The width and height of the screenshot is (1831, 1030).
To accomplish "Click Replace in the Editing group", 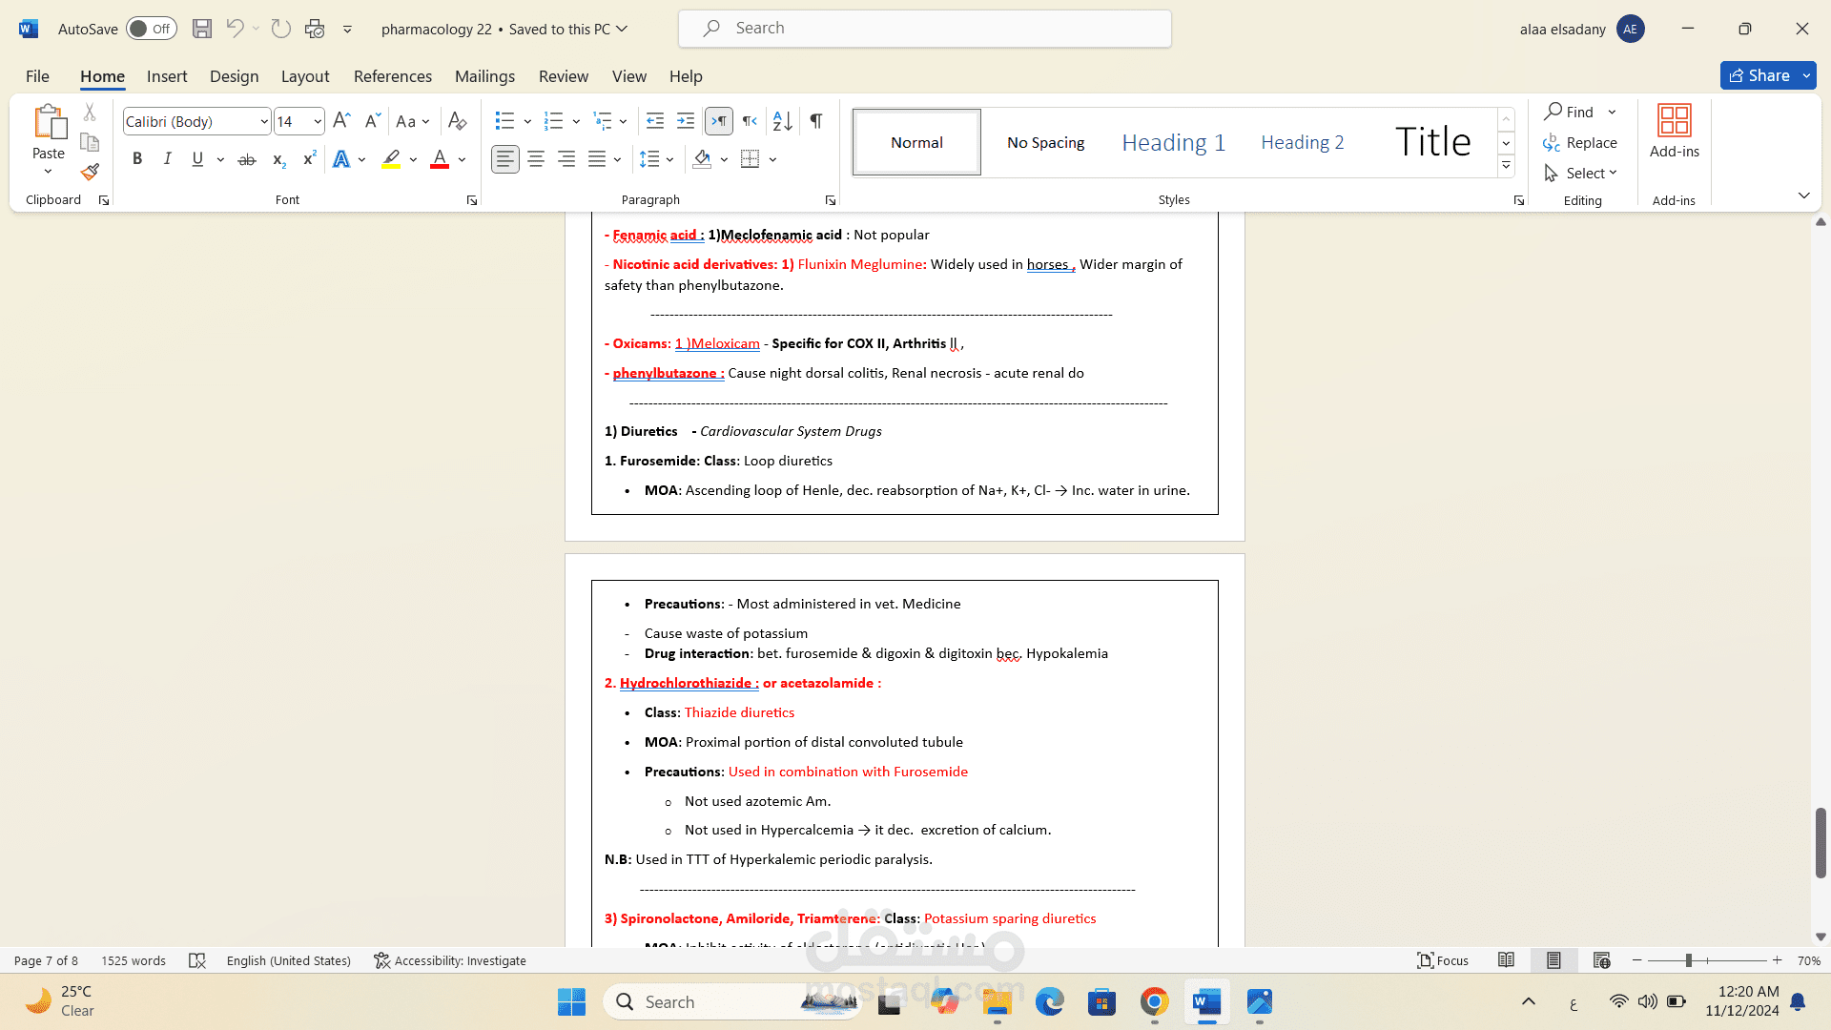I will pyautogui.click(x=1580, y=143).
